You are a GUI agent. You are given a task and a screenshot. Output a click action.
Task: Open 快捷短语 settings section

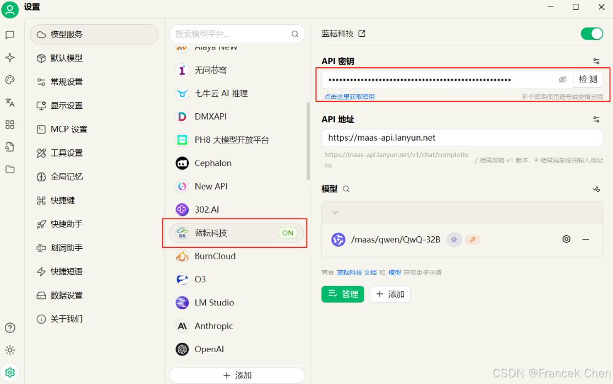94,271
